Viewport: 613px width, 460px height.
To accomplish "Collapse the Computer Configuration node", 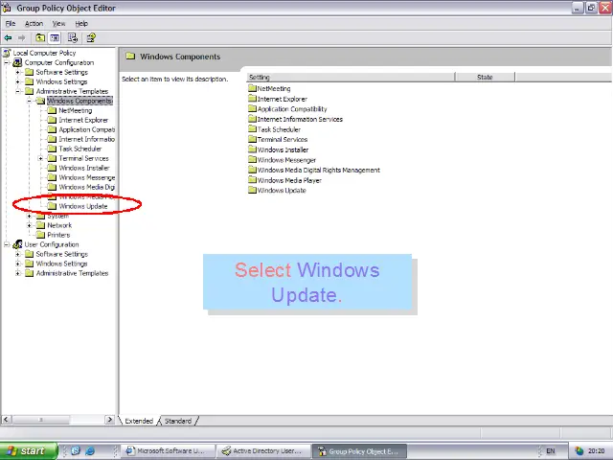I will 7,62.
